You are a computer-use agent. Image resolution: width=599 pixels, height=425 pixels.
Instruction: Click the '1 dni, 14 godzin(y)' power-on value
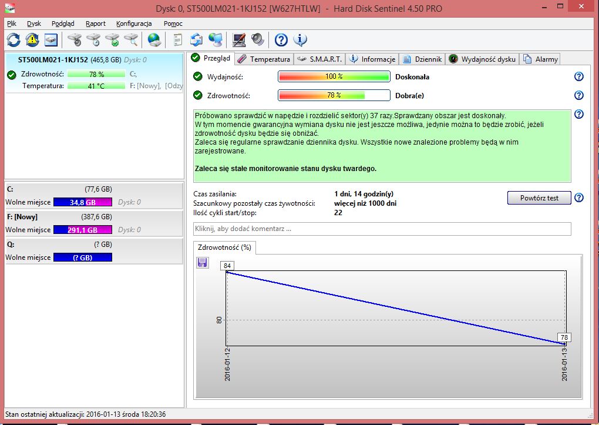364,194
